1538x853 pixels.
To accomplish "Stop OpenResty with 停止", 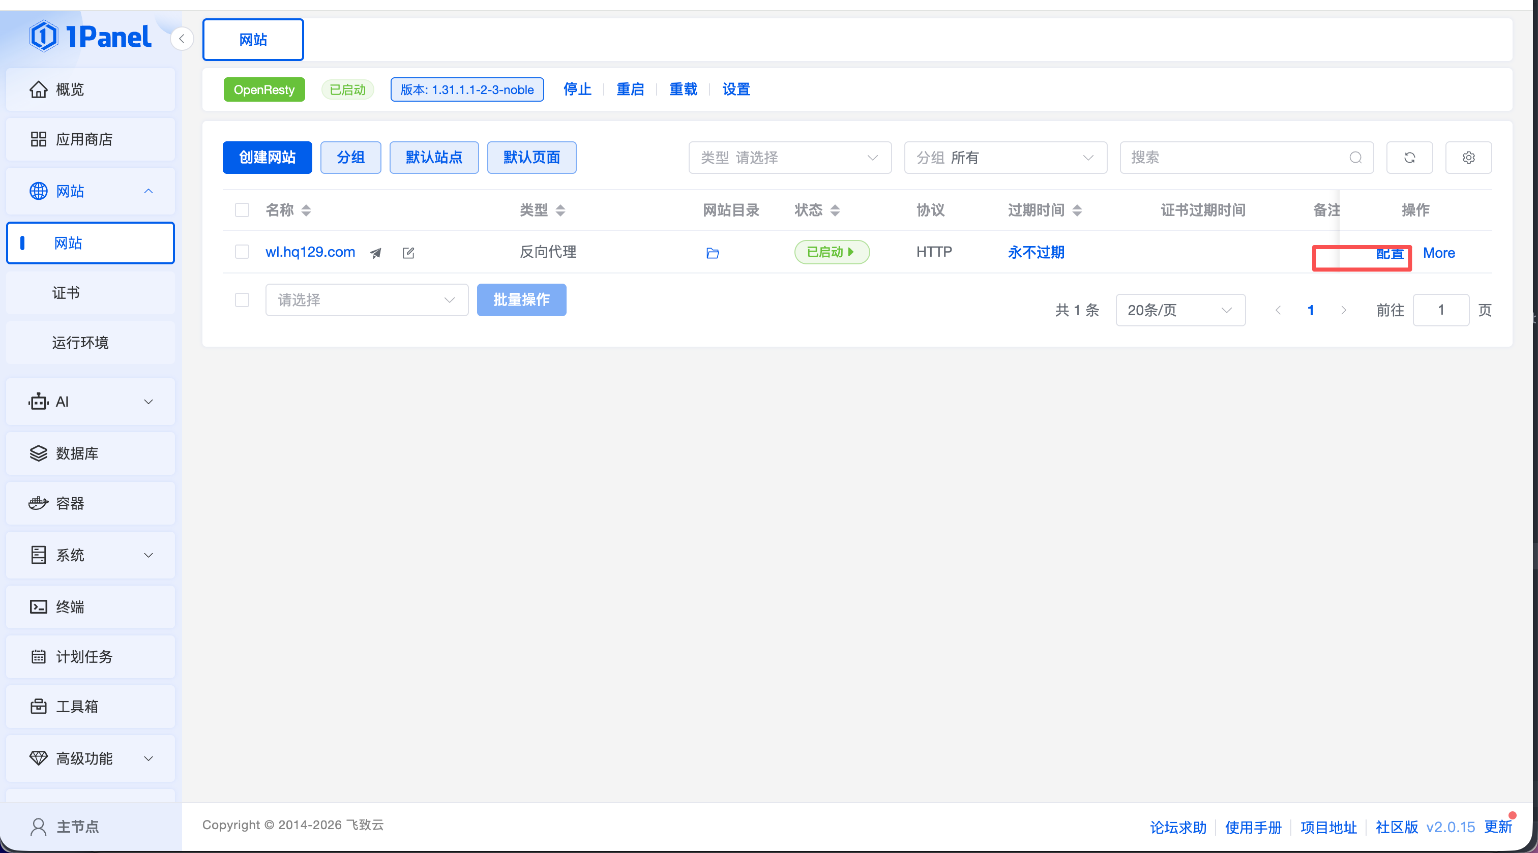I will [x=577, y=89].
